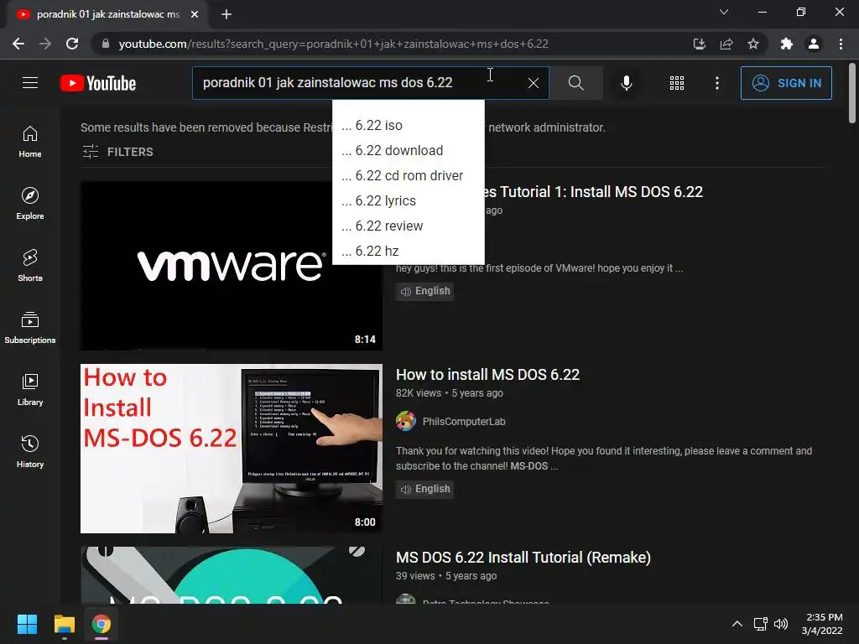
Task: Select suggestion '... 6.22 lyrics'
Action: (x=409, y=201)
